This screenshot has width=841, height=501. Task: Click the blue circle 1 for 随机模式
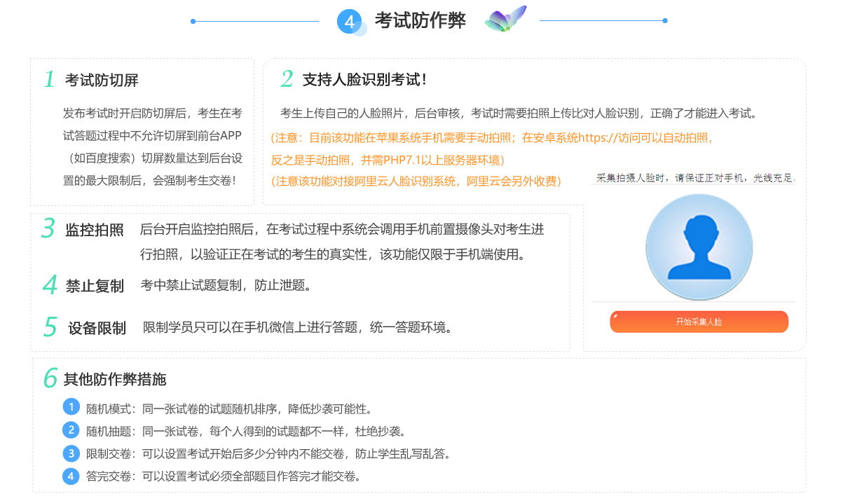[x=71, y=406]
